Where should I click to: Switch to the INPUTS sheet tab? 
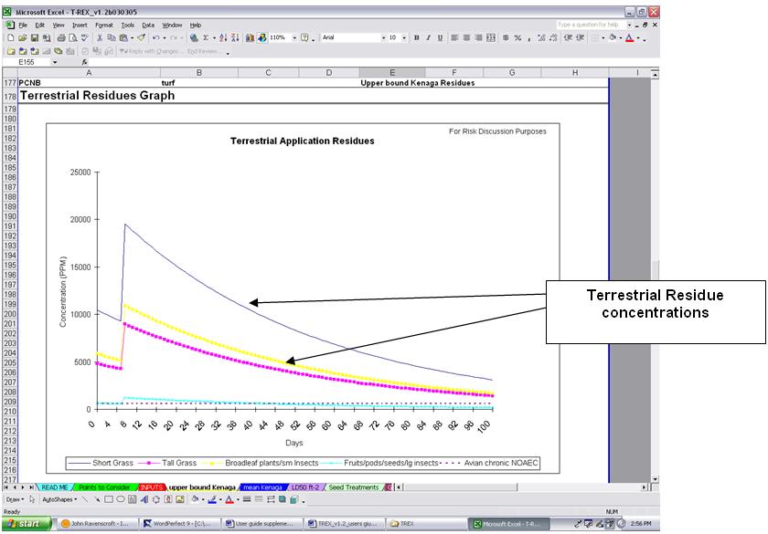tap(152, 487)
